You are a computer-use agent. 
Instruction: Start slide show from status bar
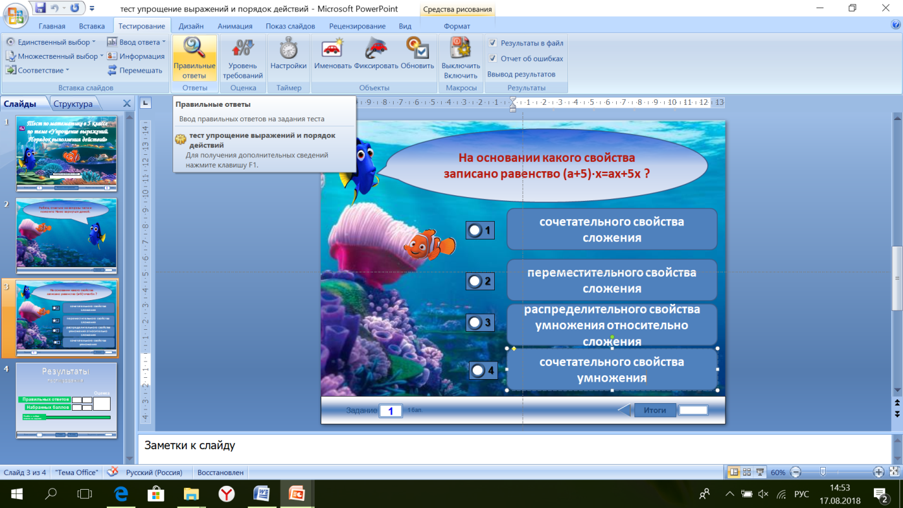click(x=760, y=472)
